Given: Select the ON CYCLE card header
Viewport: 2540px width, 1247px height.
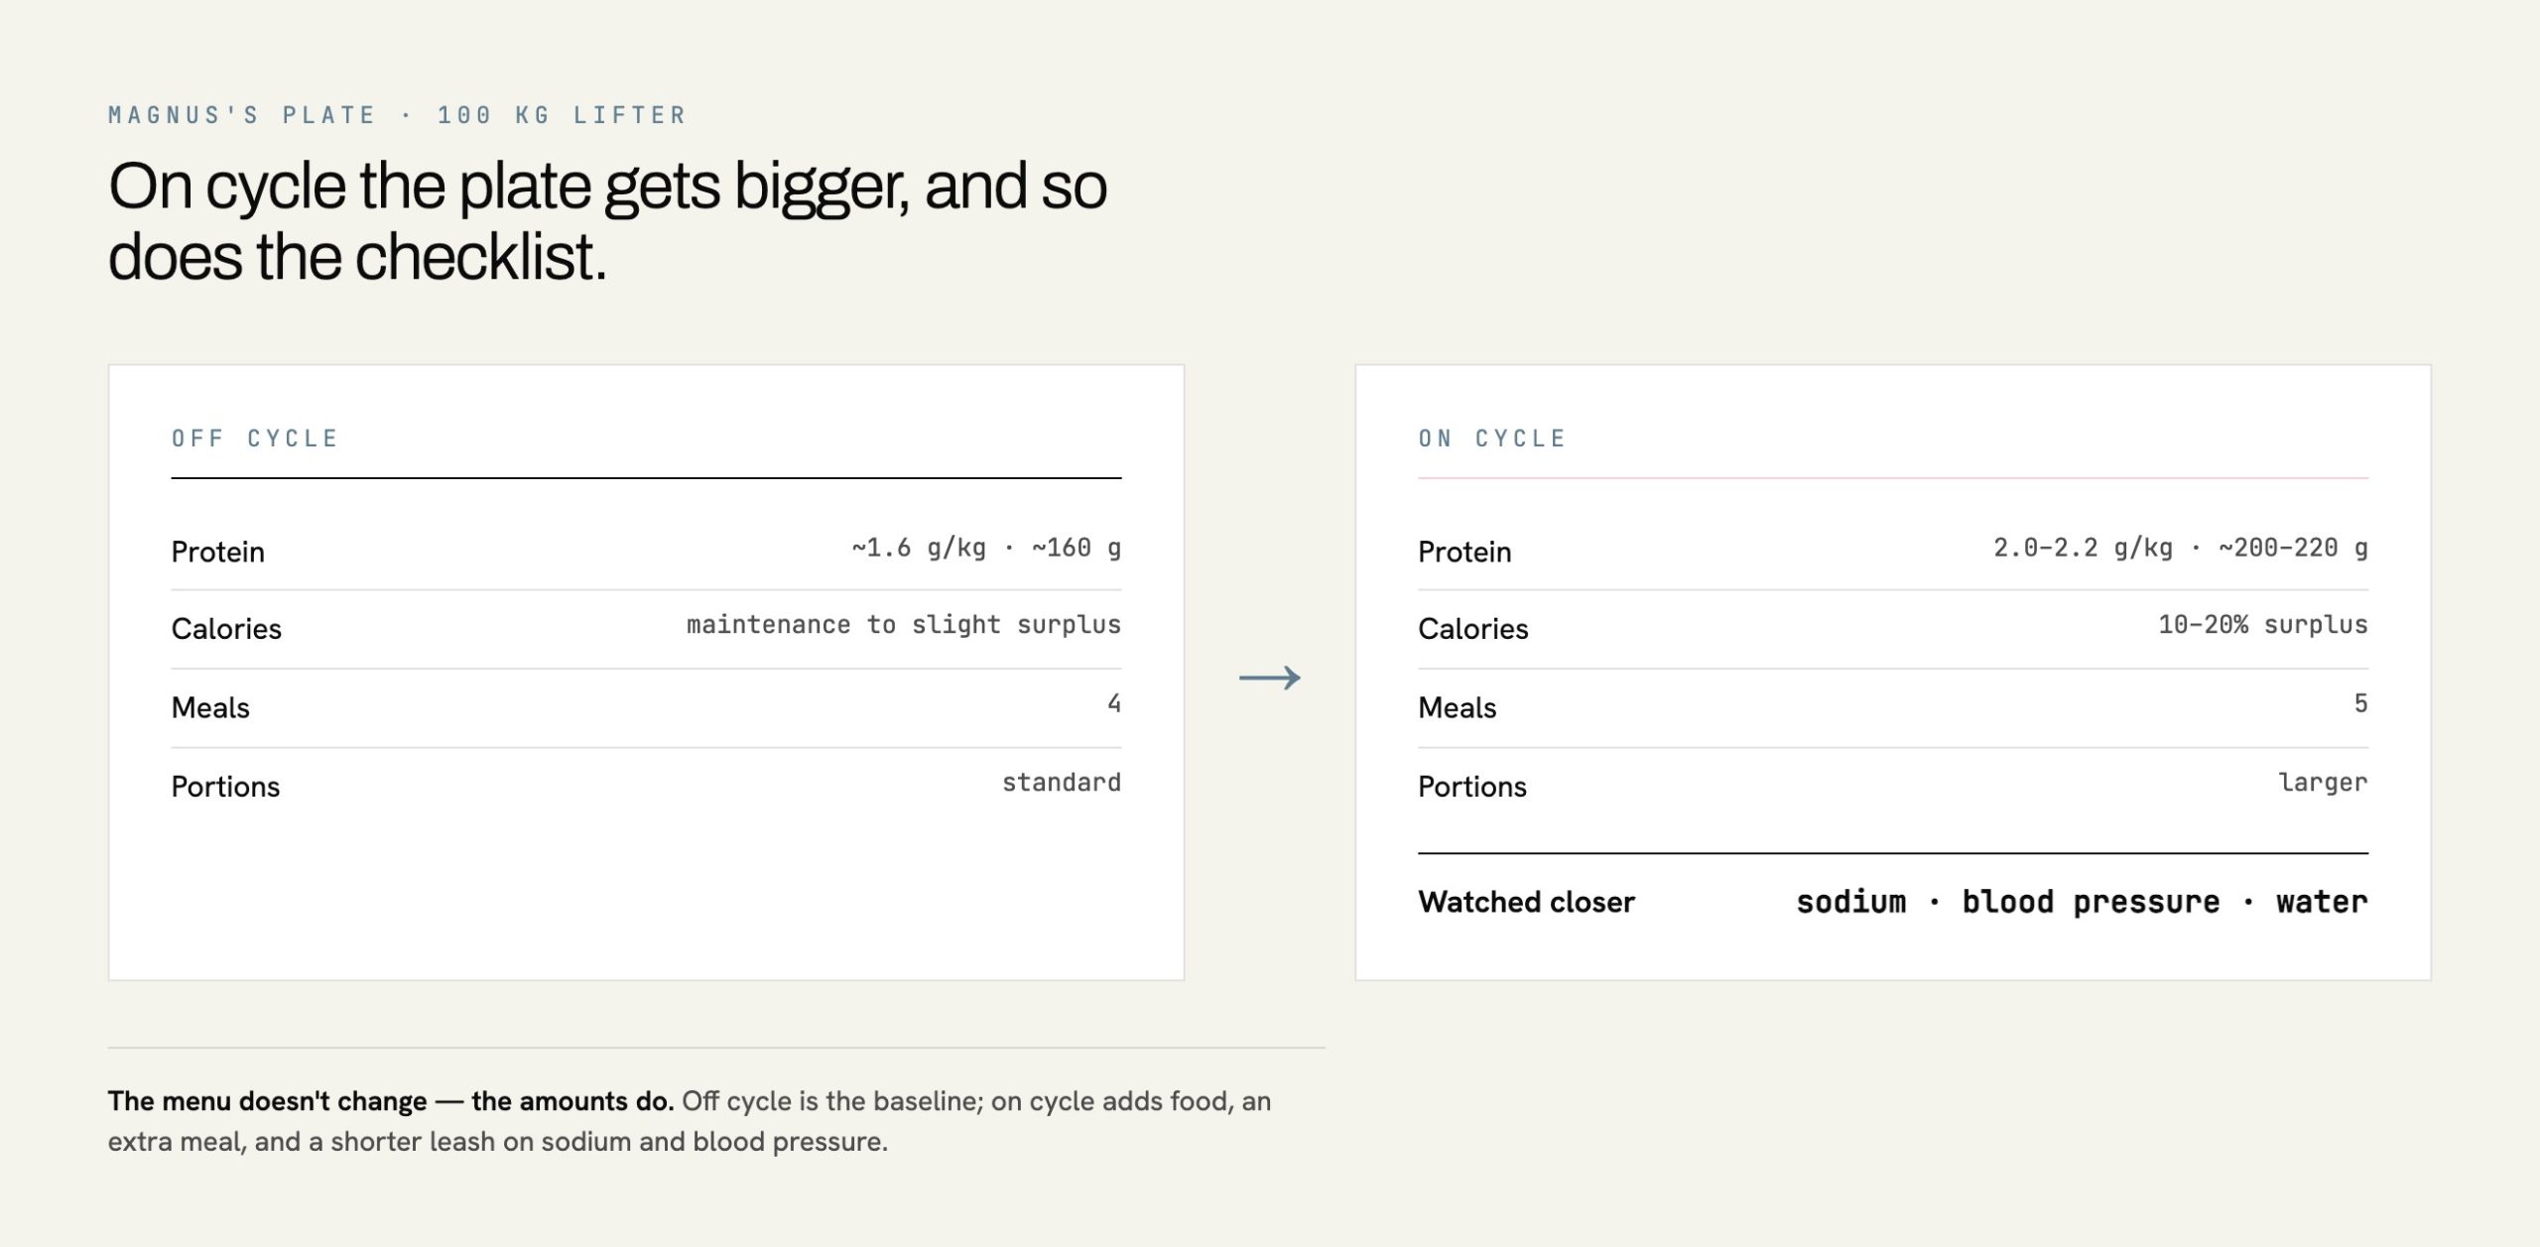Looking at the screenshot, I should pos(1492,438).
